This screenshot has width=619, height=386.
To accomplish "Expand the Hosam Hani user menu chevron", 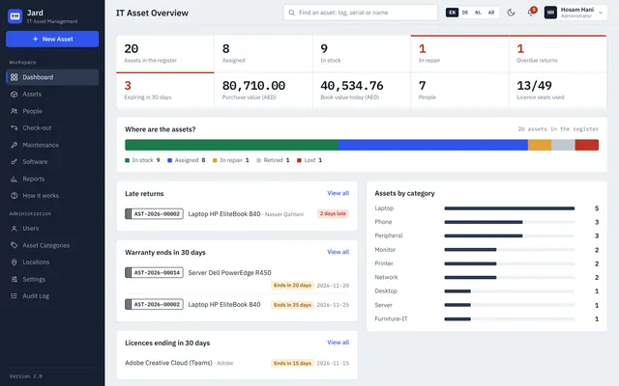I will [601, 13].
